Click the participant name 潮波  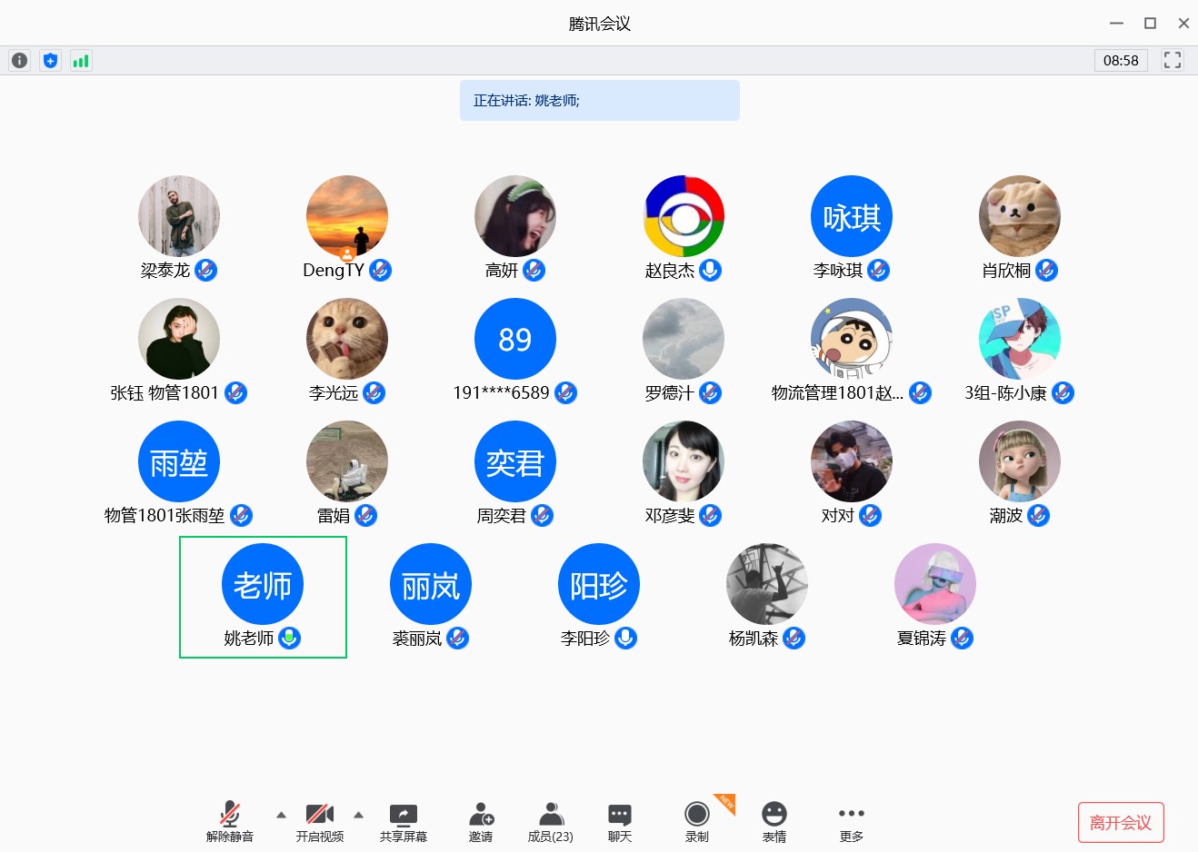[x=1006, y=516]
